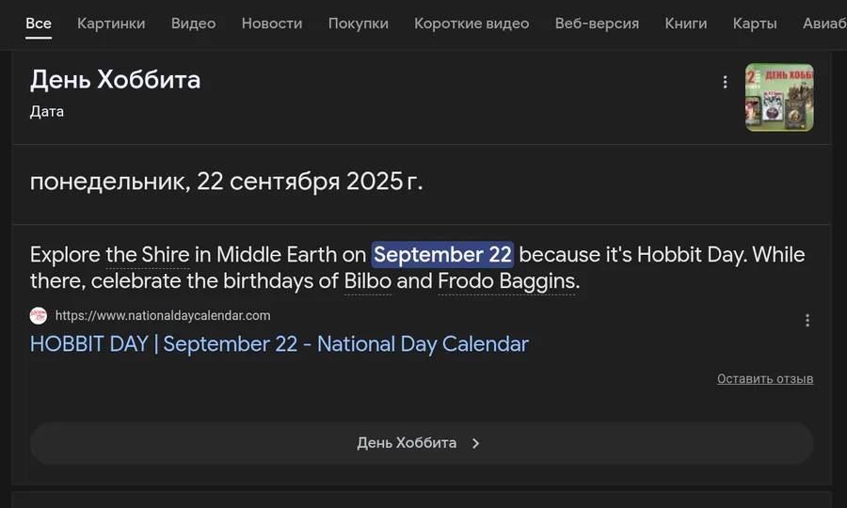The image size is (847, 508).
Task: Click the underlined Frodo Baggins link
Action: pos(505,281)
